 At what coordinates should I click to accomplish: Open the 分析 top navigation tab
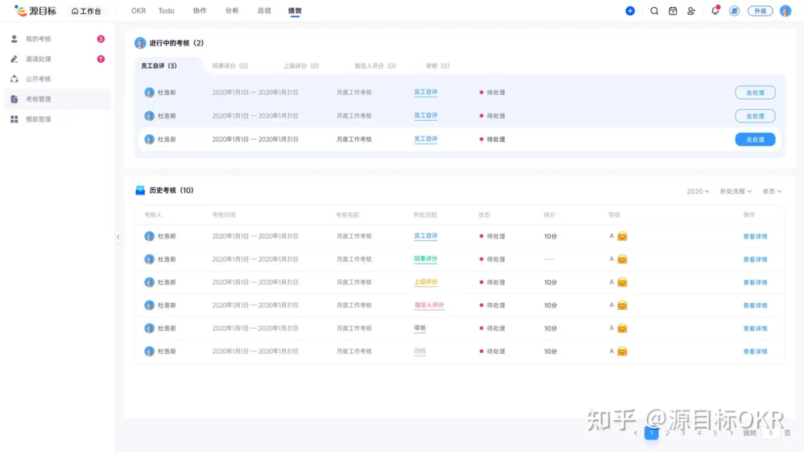pos(232,11)
